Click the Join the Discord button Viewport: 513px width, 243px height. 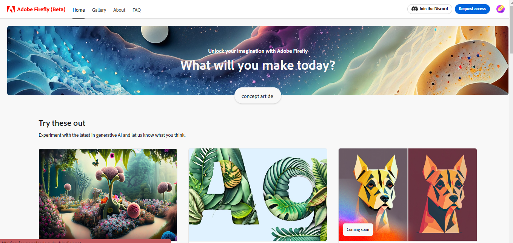(x=430, y=9)
